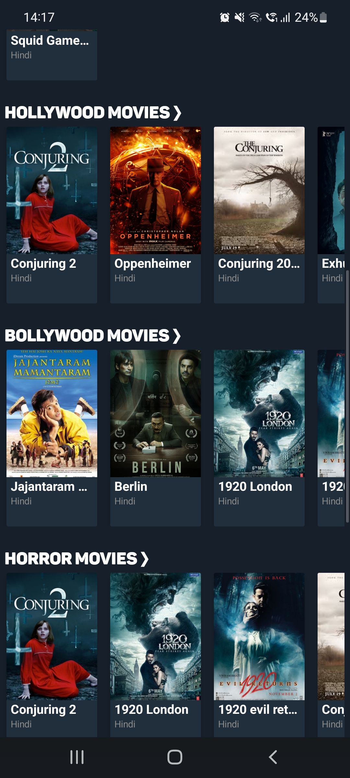The image size is (350, 778).
Task: Tap 1920 London title in Bollywood row
Action: (255, 487)
